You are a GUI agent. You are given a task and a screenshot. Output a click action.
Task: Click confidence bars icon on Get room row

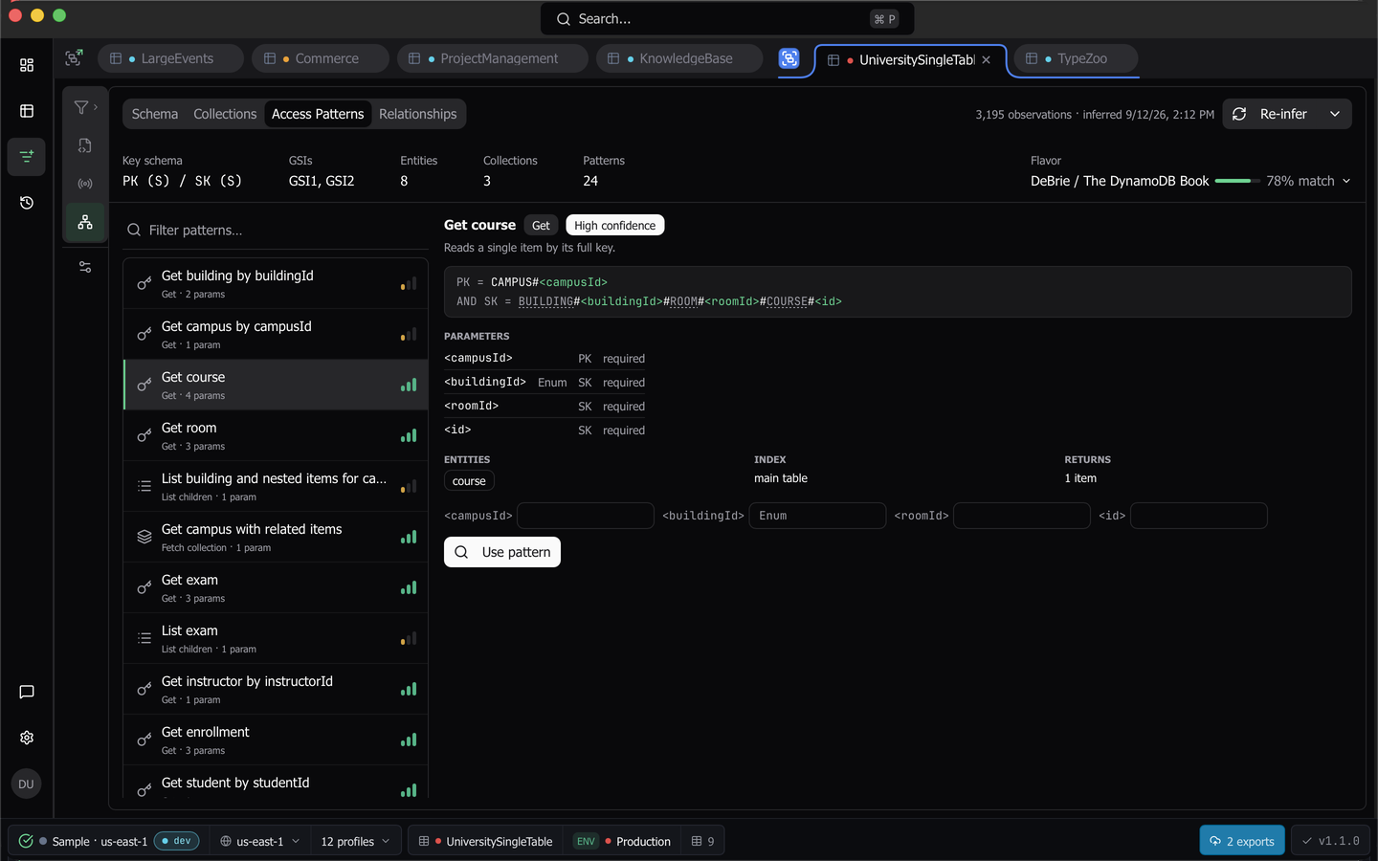point(409,435)
